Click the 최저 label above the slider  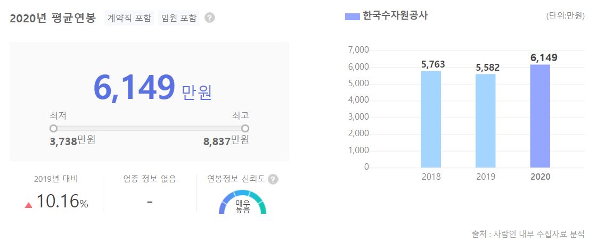coord(58,115)
